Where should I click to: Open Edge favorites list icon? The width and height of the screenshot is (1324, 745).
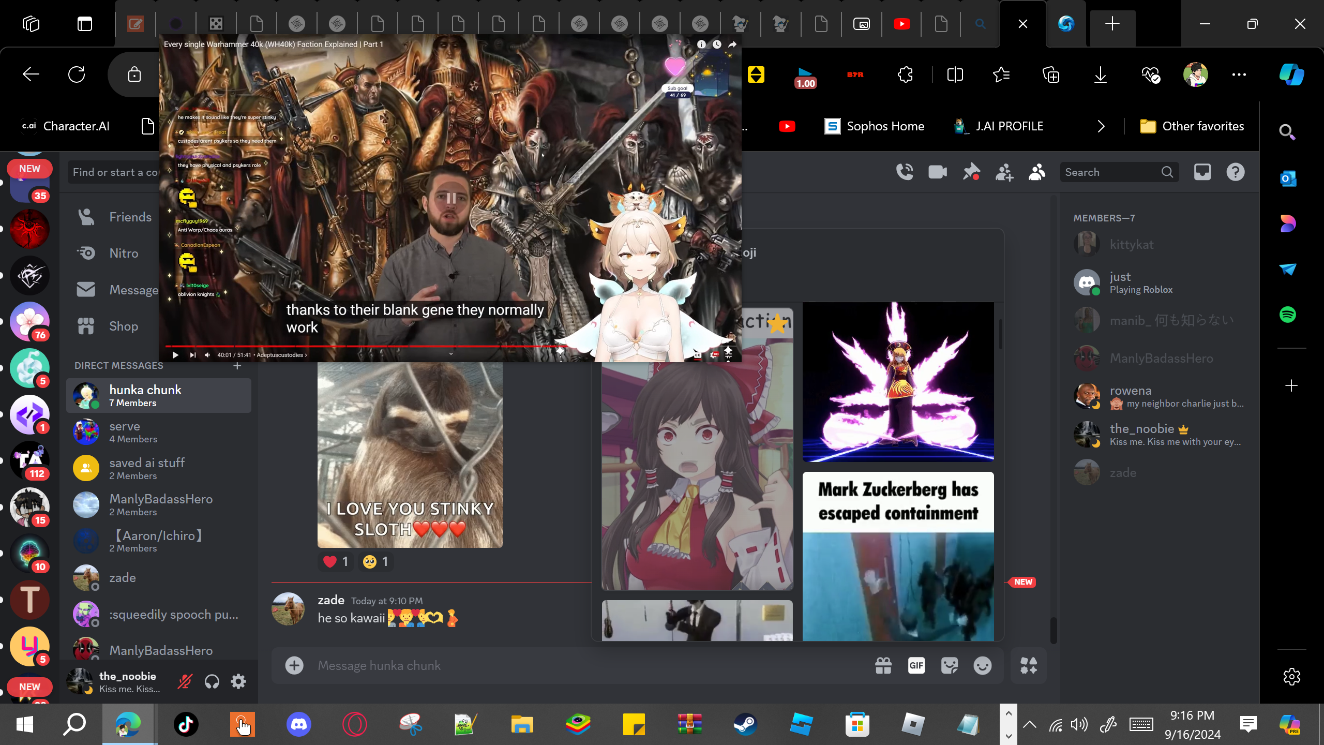[1002, 74]
